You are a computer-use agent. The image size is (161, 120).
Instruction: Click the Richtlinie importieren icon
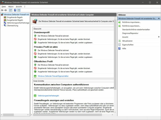[119, 22]
